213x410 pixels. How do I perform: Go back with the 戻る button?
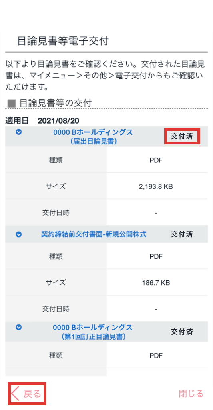pyautogui.click(x=27, y=394)
